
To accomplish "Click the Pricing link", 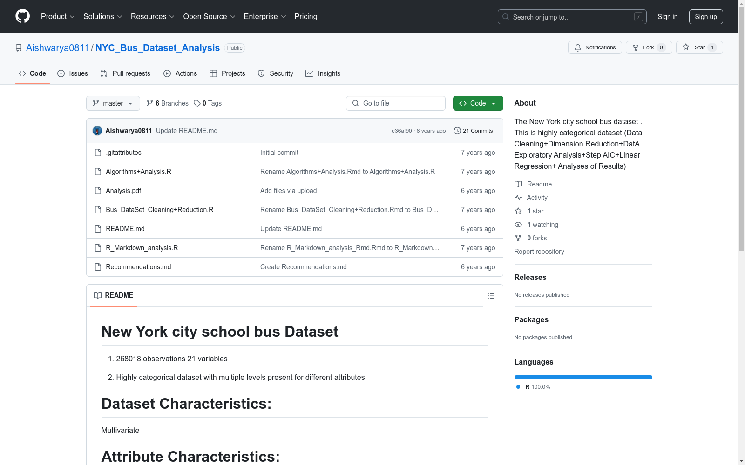I will 306,16.
